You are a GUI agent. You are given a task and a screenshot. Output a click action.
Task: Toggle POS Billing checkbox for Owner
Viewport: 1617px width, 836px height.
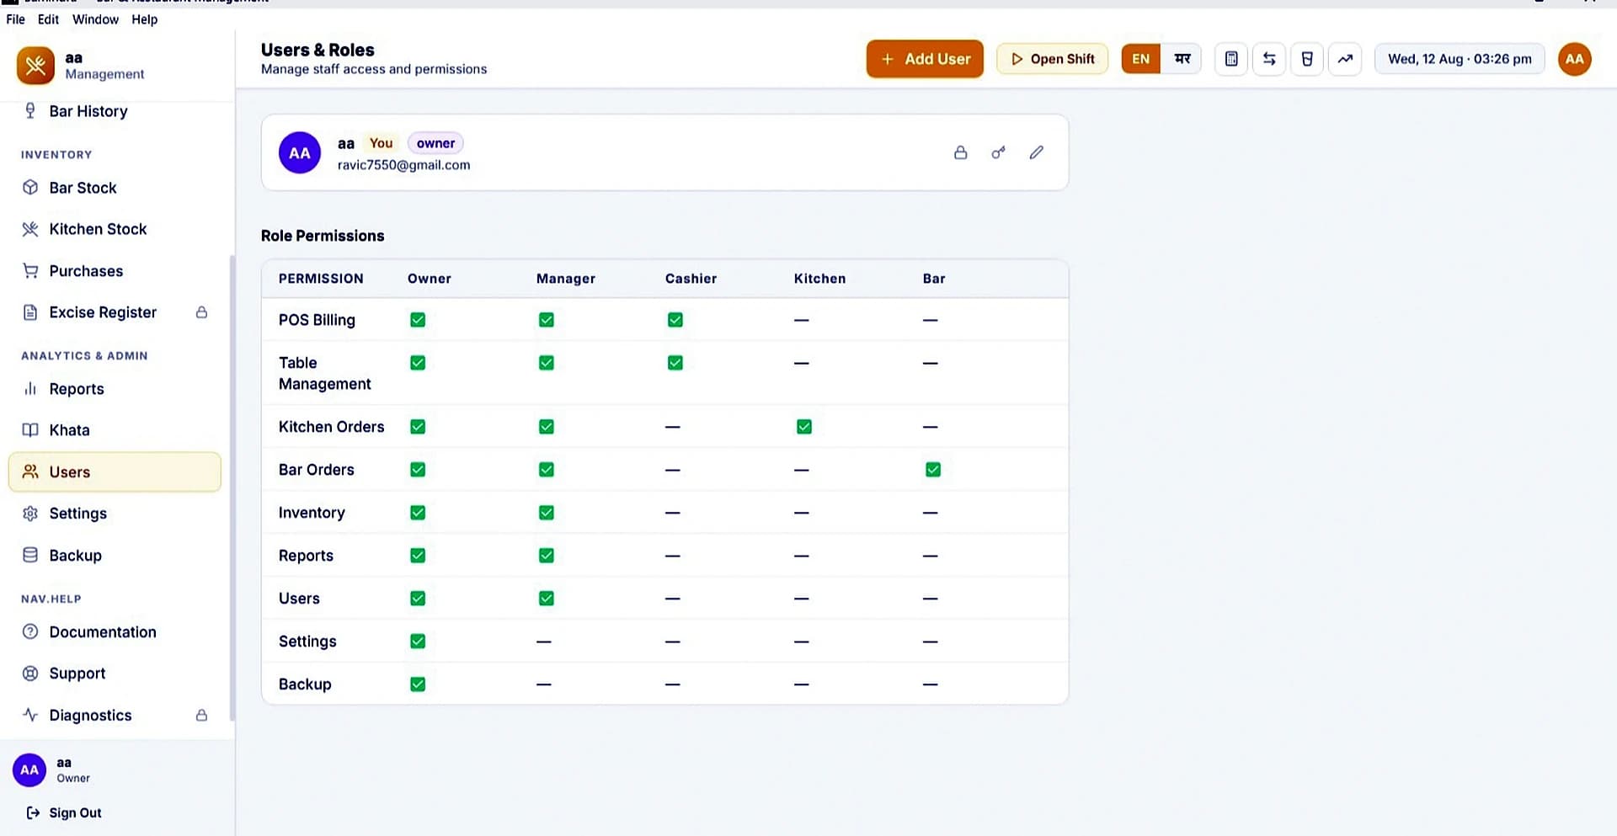[x=418, y=320]
